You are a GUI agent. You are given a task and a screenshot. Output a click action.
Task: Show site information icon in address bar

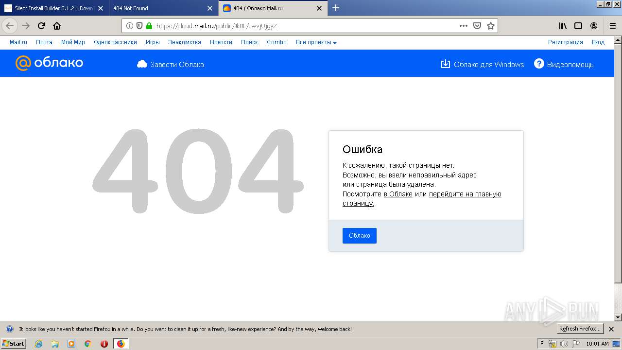(130, 26)
